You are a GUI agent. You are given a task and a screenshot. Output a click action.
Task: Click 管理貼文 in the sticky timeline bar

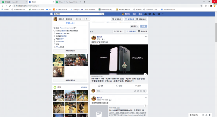117,19
